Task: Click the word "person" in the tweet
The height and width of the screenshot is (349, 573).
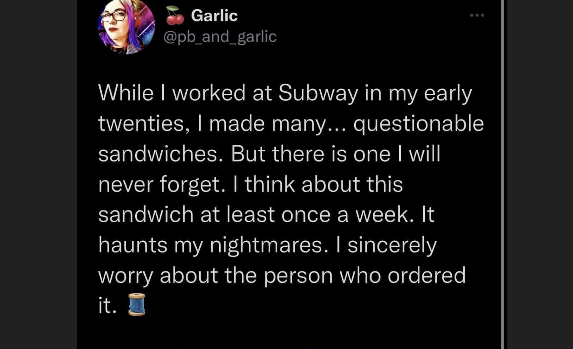Action: (x=298, y=276)
